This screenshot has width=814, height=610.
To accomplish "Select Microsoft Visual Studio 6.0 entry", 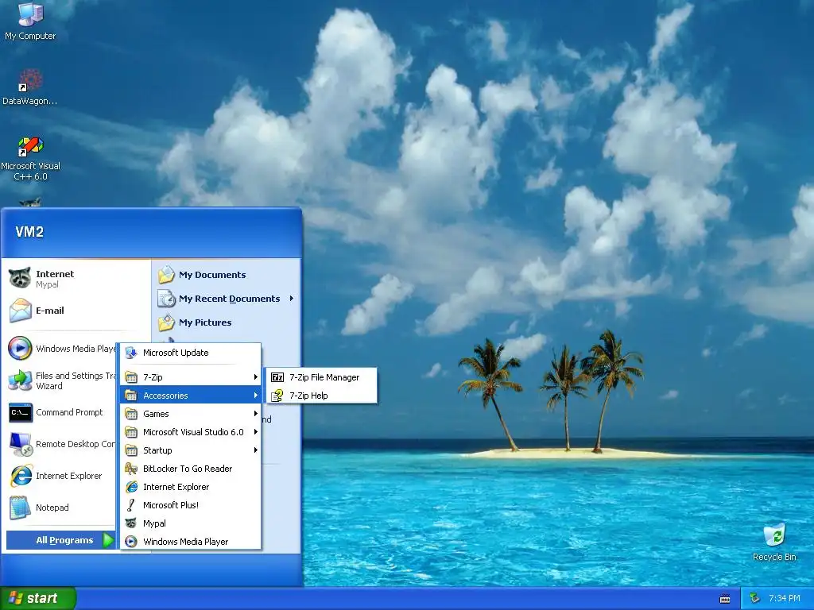I will tap(191, 431).
